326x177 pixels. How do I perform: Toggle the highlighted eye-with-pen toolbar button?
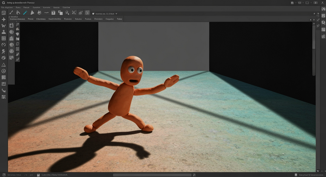(x=80, y=13)
